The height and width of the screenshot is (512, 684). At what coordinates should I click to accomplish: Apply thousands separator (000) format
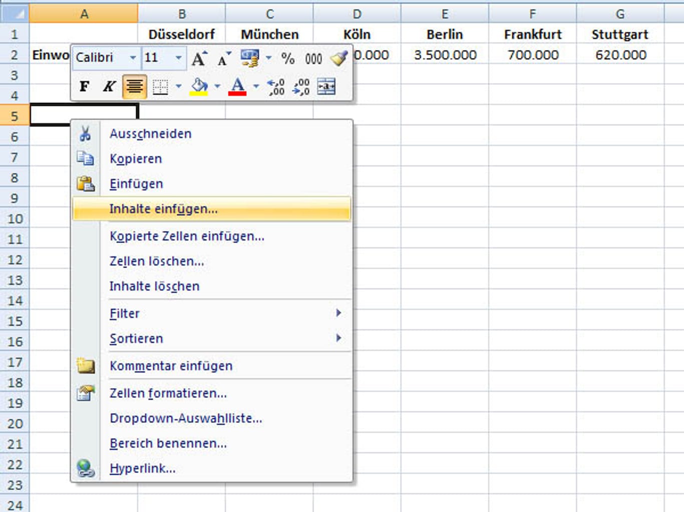click(313, 58)
